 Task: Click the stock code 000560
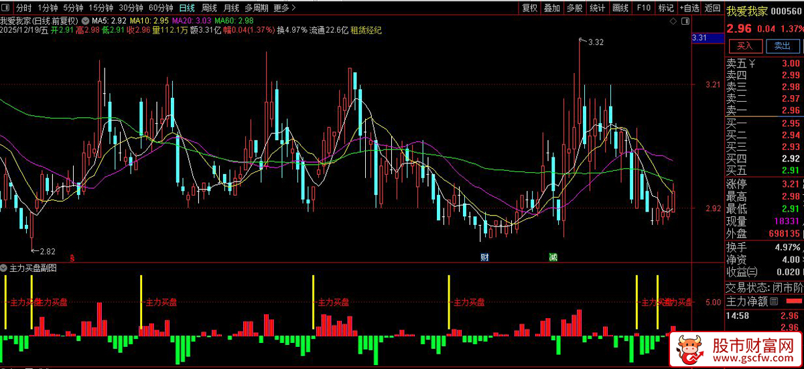[x=787, y=11]
